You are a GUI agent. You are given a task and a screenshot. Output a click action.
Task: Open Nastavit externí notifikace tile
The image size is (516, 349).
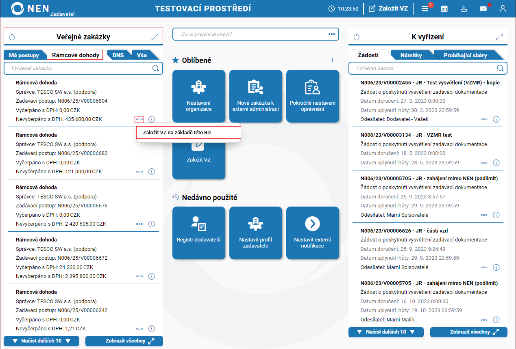click(x=313, y=233)
